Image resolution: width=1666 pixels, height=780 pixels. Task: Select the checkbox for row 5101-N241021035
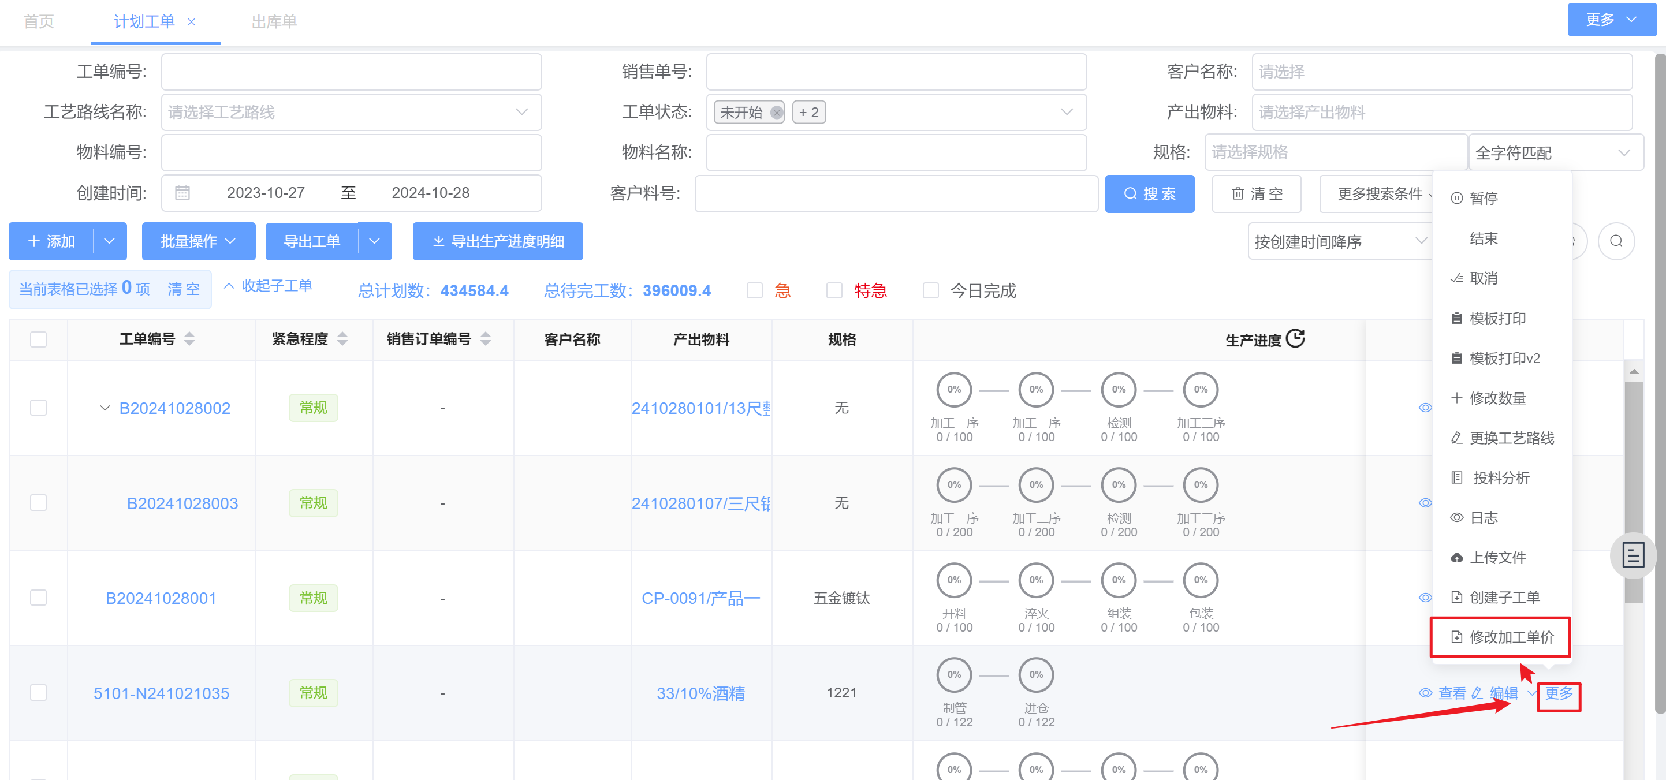(39, 693)
